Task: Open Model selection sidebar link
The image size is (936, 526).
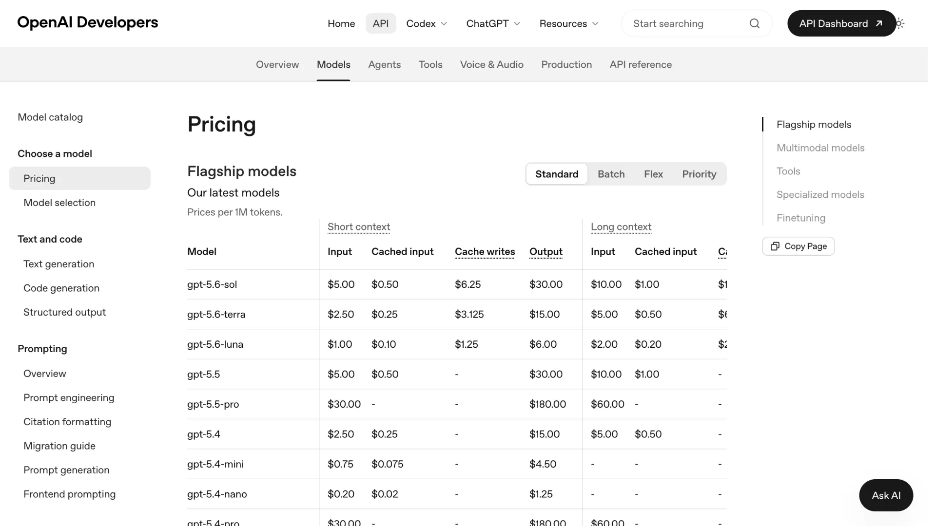Action: click(x=59, y=203)
